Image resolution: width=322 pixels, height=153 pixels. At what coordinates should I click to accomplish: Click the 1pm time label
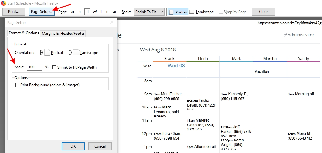pos(148,147)
